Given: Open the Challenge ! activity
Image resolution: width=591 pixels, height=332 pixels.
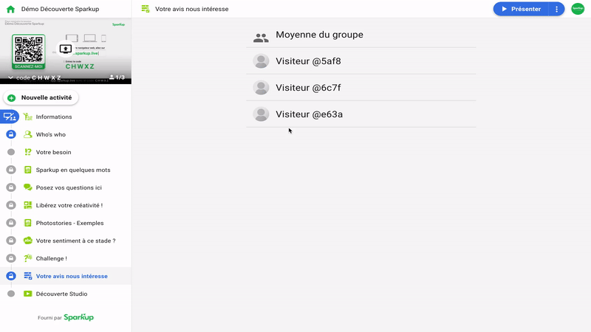Looking at the screenshot, I should (51, 258).
